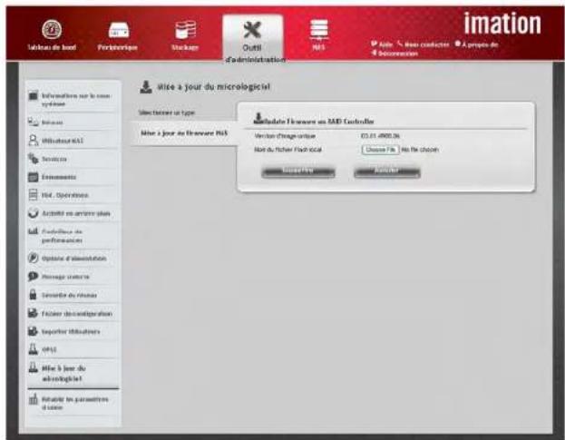Viewport: 565px width, 440px height.
Task: Open the Stockage database icon
Action: (185, 30)
